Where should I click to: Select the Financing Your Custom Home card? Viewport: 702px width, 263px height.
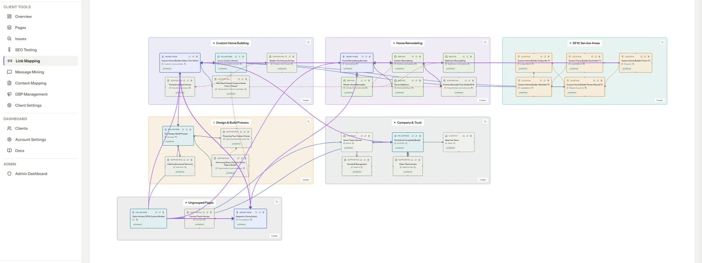tap(236, 137)
